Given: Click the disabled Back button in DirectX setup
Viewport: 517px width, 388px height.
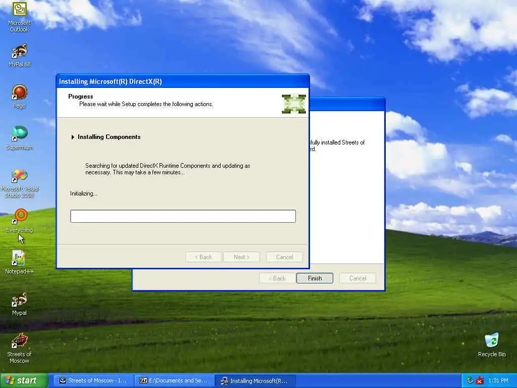Looking at the screenshot, I should coord(203,257).
